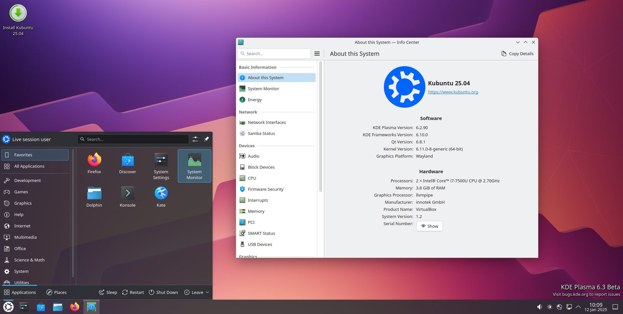The image size is (623, 314).
Task: Open the Help category in launcher
Action: click(x=35, y=214)
